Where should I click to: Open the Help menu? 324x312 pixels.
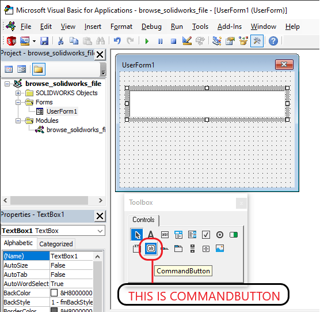(x=292, y=27)
